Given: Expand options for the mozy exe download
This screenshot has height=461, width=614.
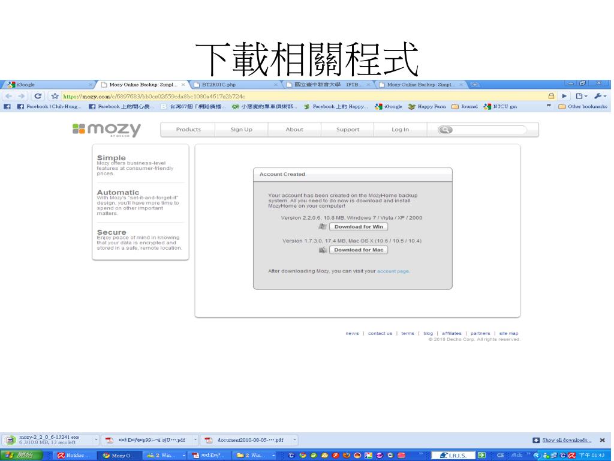Looking at the screenshot, I should pos(96,440).
